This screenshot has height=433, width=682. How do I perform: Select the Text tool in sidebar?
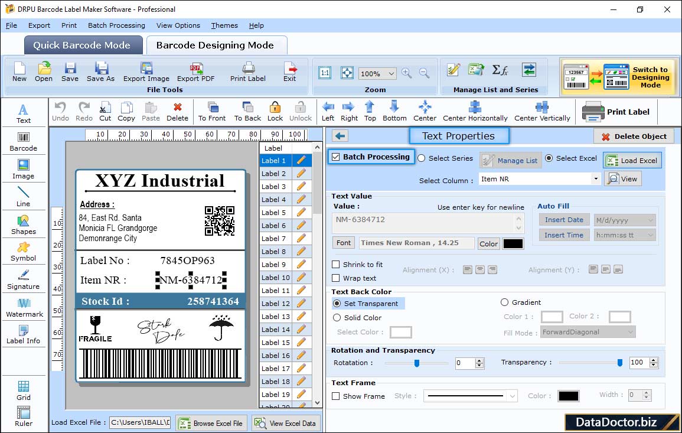[24, 114]
